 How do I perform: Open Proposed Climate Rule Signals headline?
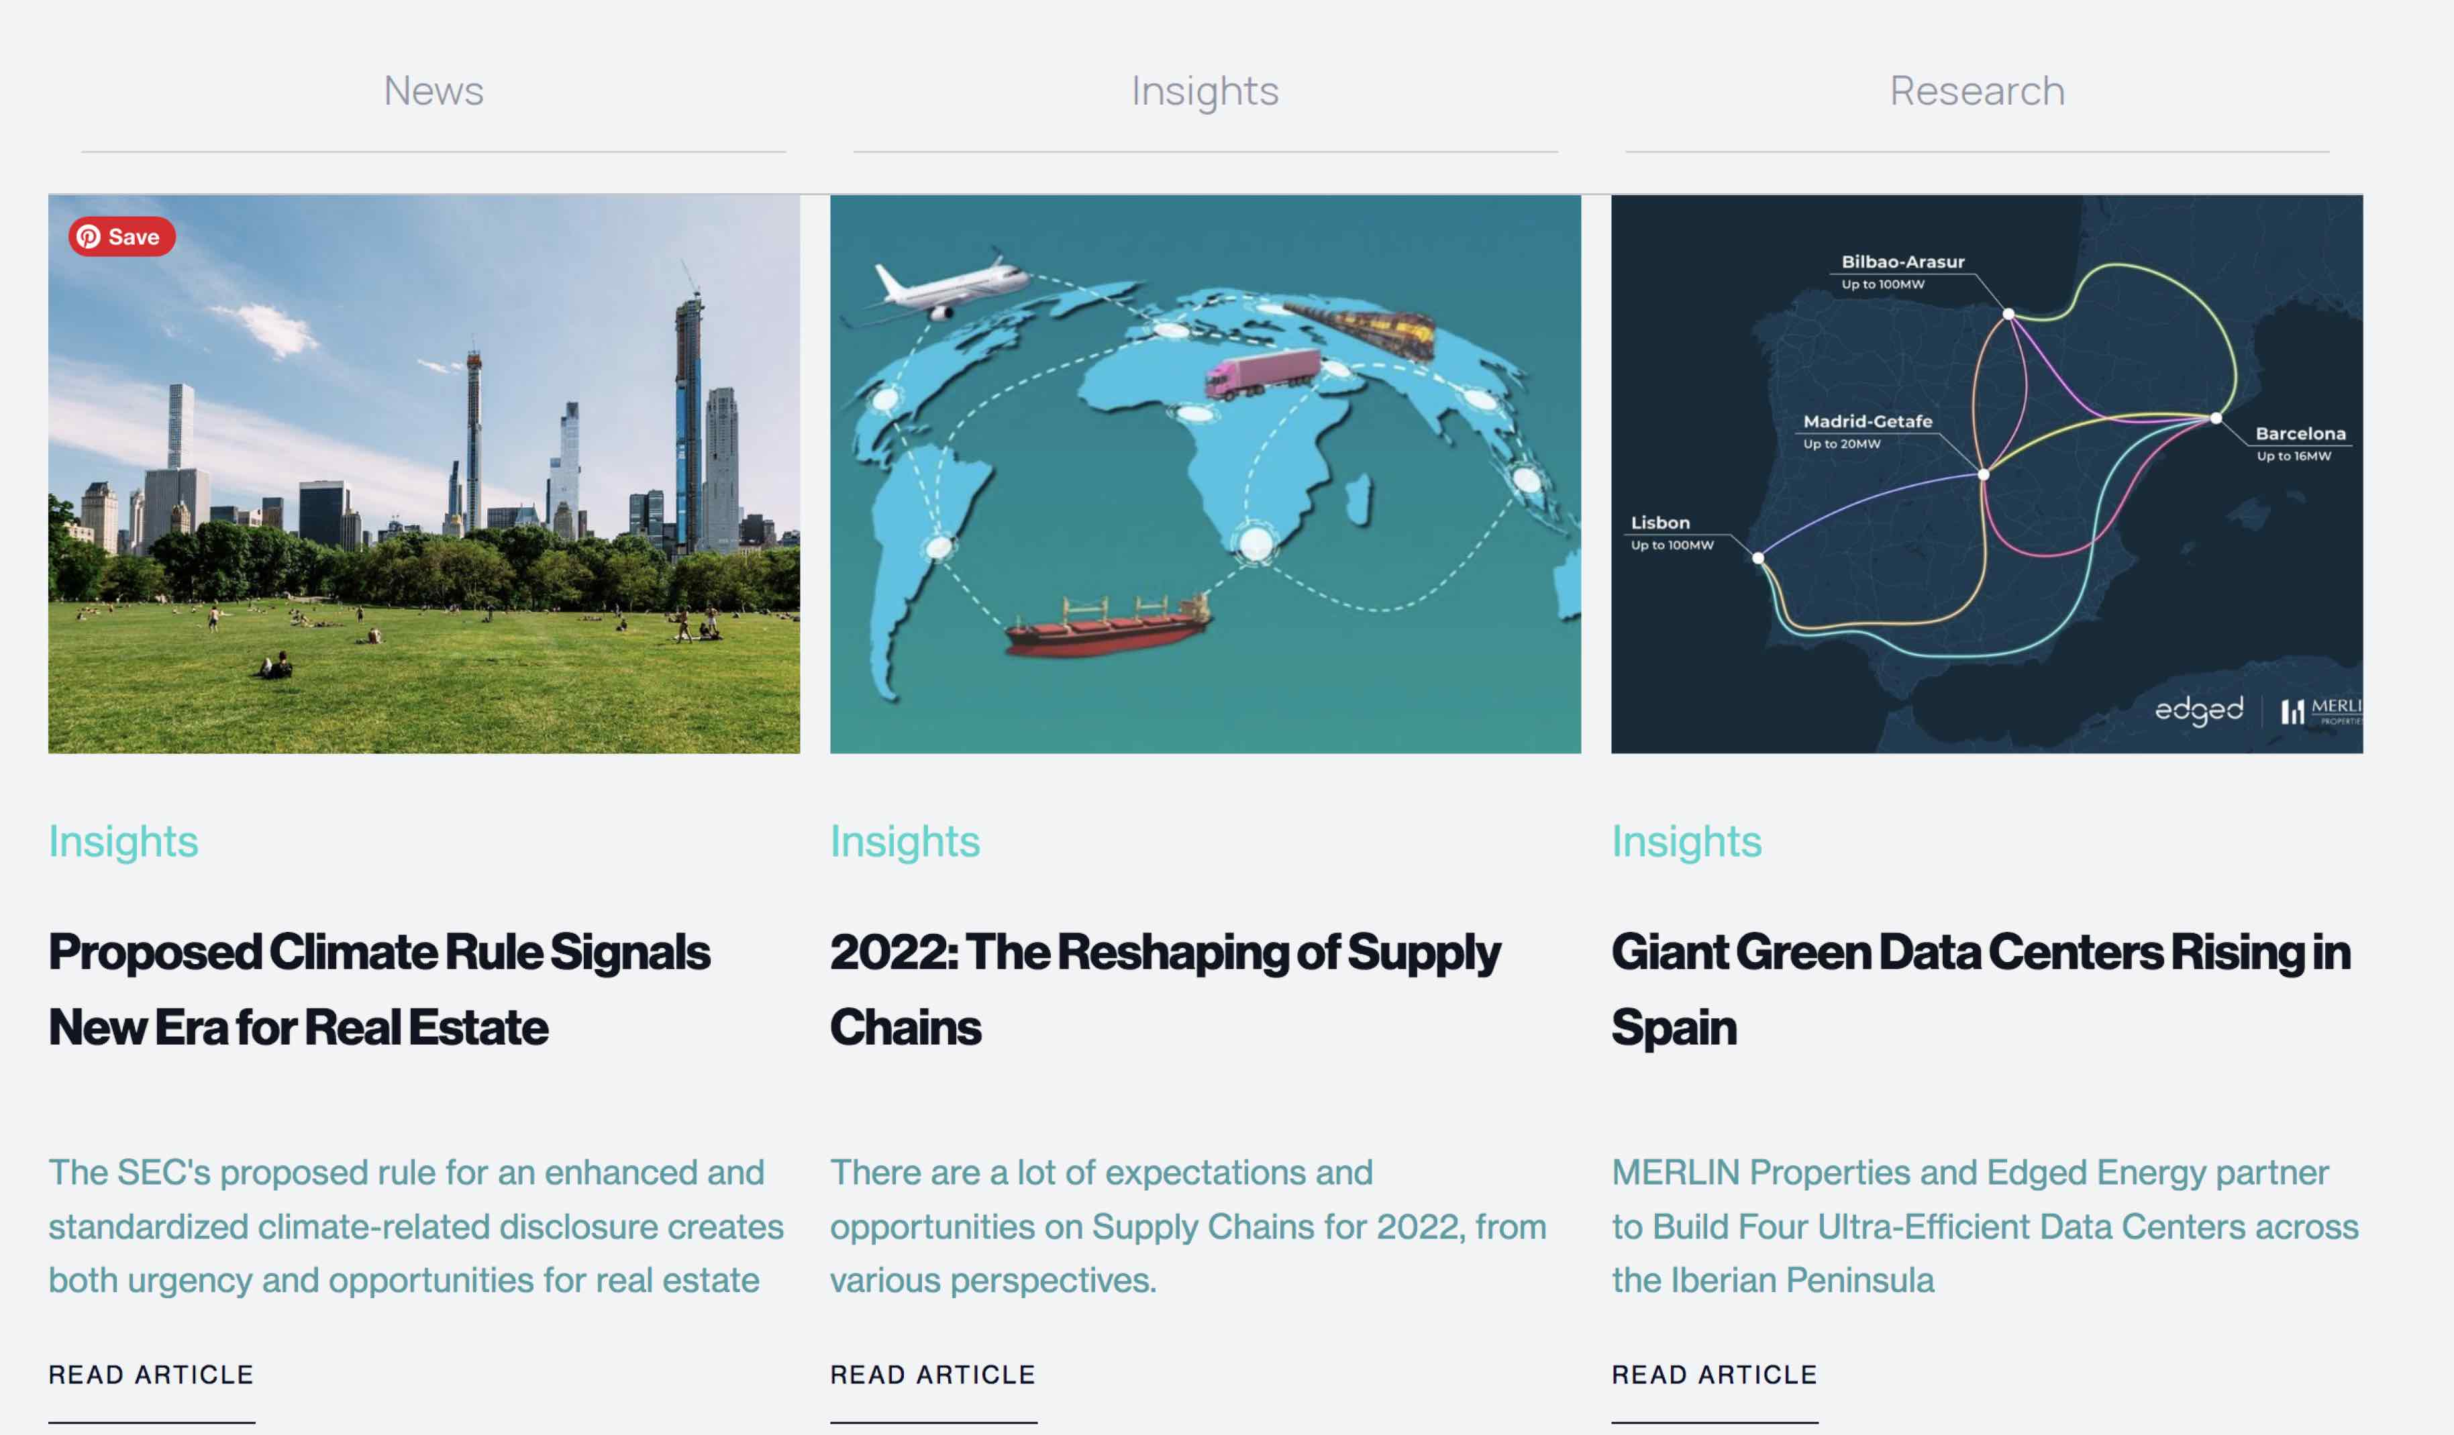coord(380,988)
